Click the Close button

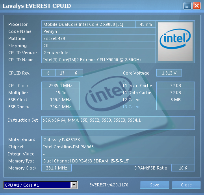pos(186,185)
